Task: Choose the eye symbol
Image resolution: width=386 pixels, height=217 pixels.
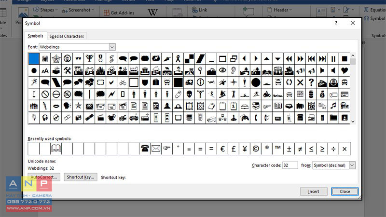Action: [222, 70]
